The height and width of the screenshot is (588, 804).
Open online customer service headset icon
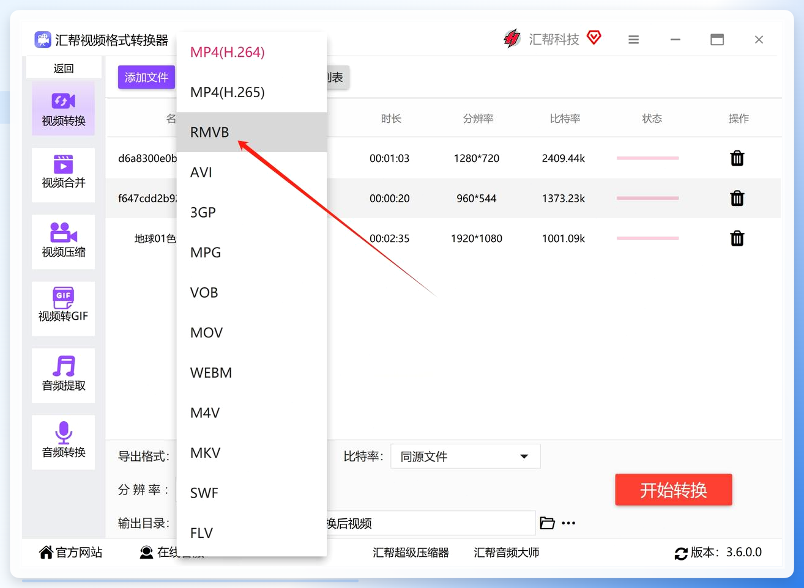(x=146, y=553)
